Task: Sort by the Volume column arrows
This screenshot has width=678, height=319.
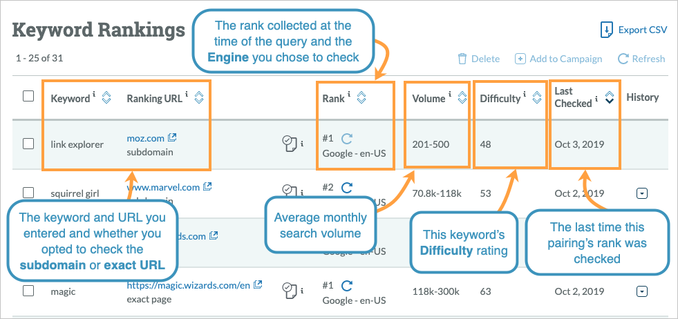Action: (461, 98)
